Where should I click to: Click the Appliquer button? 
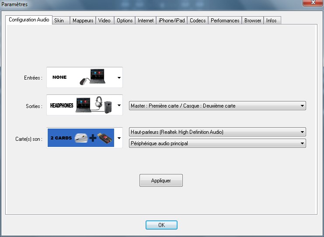pyautogui.click(x=161, y=181)
